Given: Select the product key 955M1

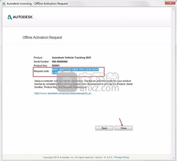Looking at the screenshot, I should (56, 66).
